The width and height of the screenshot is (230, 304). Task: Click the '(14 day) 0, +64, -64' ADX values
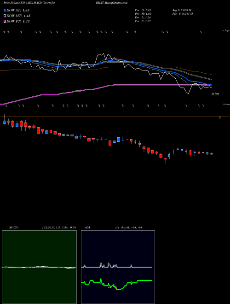(x=128, y=228)
